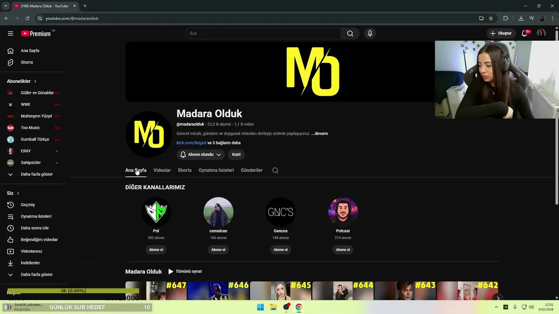
Task: Click the Oluştur create button
Action: (500, 34)
